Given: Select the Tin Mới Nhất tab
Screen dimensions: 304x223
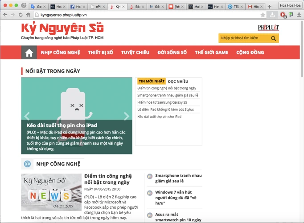Looking at the screenshot, I should pyautogui.click(x=151, y=81).
